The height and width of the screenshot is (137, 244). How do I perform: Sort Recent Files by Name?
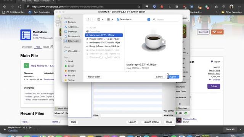pyautogui.click(x=56, y=122)
